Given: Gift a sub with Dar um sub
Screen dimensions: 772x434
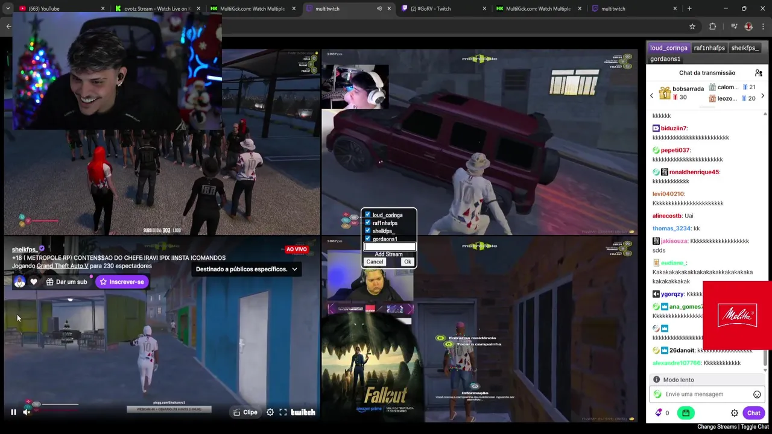Looking at the screenshot, I should click(x=66, y=281).
